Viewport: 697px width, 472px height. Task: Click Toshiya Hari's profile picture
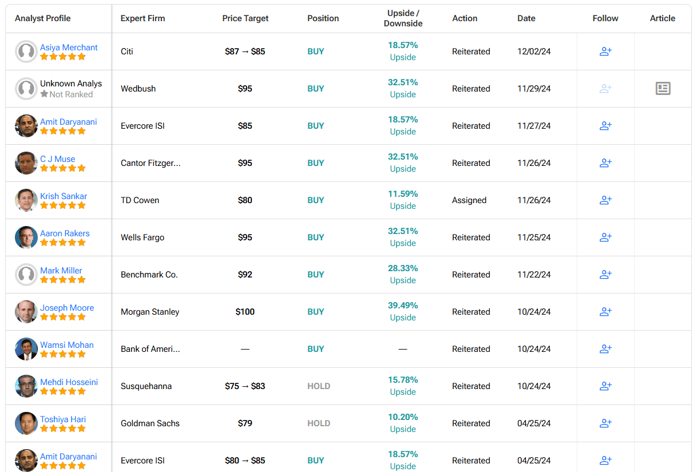26,423
